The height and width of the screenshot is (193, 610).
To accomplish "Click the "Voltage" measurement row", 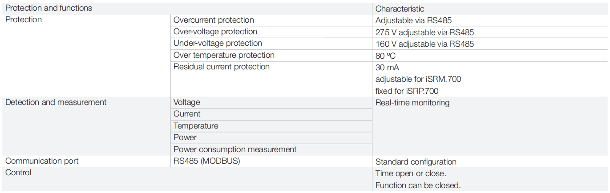I will point(186,102).
